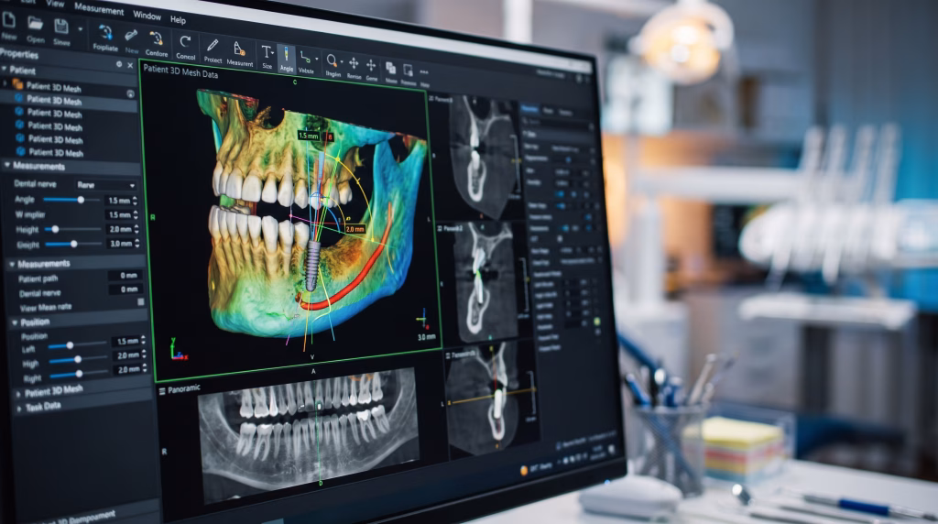Open the View menu
This screenshot has height=524, width=938.
tap(55, 4)
